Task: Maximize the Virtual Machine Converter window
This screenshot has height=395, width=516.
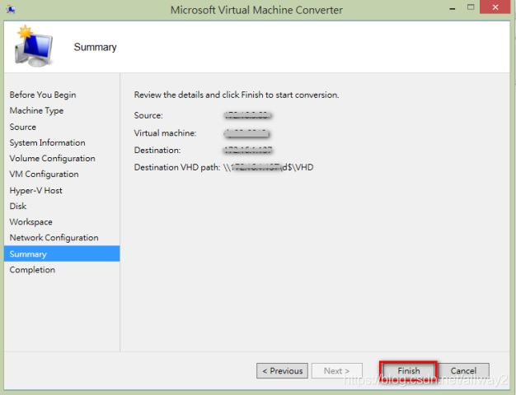Action: (x=471, y=7)
